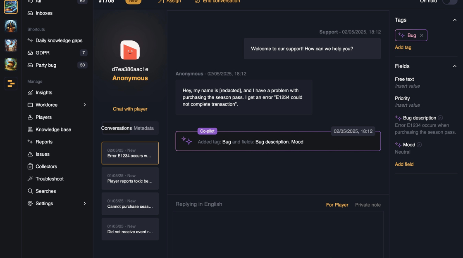Image resolution: width=463 pixels, height=258 pixels.
Task: Clear the Mood field value
Action: [419, 145]
